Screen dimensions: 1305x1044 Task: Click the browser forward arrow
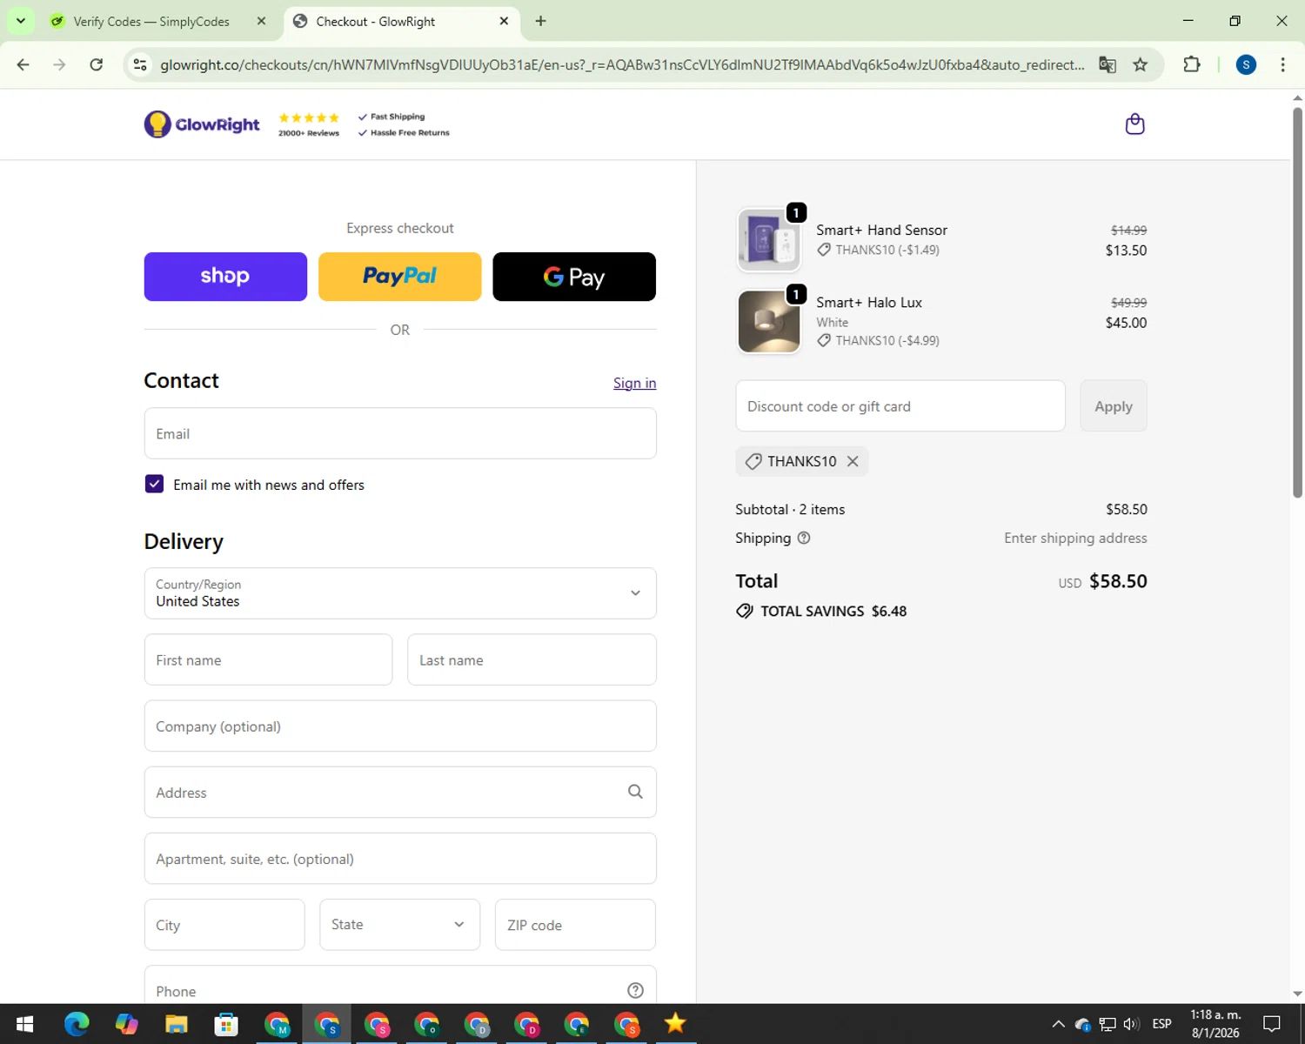click(59, 64)
